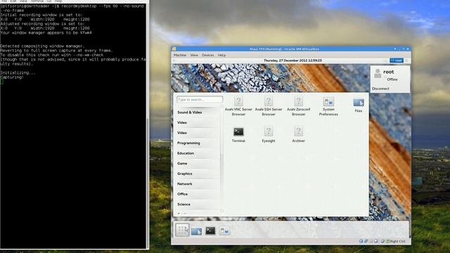Click the date and time in guest panel
Screen dimensions: 450x253
pyautogui.click(x=292, y=60)
